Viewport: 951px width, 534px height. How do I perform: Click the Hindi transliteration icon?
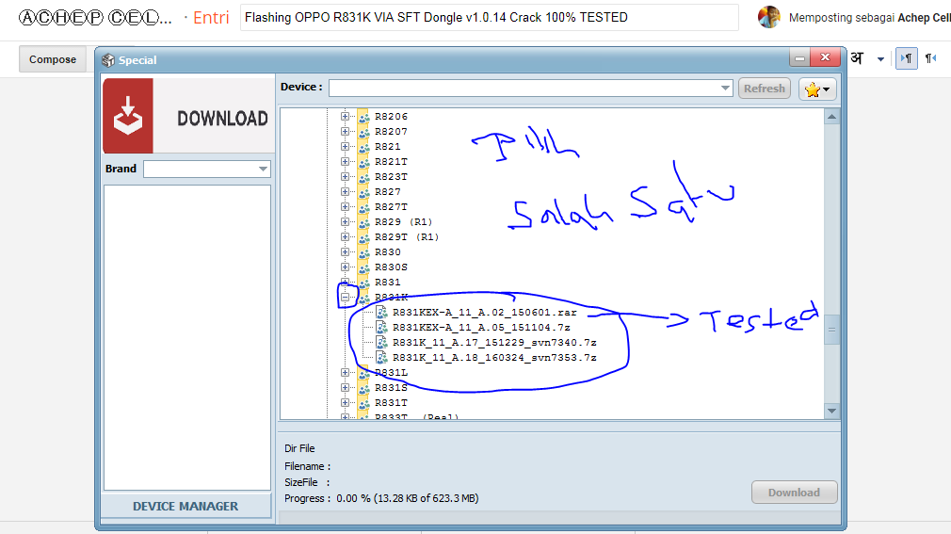point(857,58)
